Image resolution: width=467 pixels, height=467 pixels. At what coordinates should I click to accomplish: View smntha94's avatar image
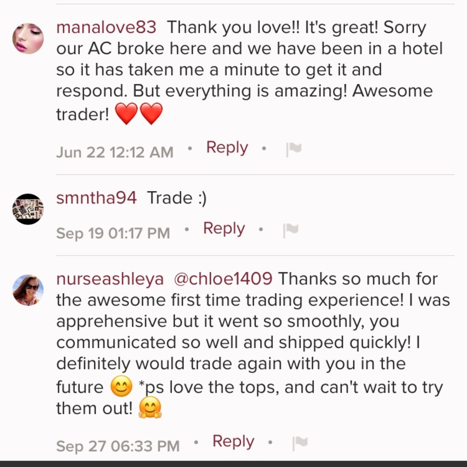(x=28, y=209)
